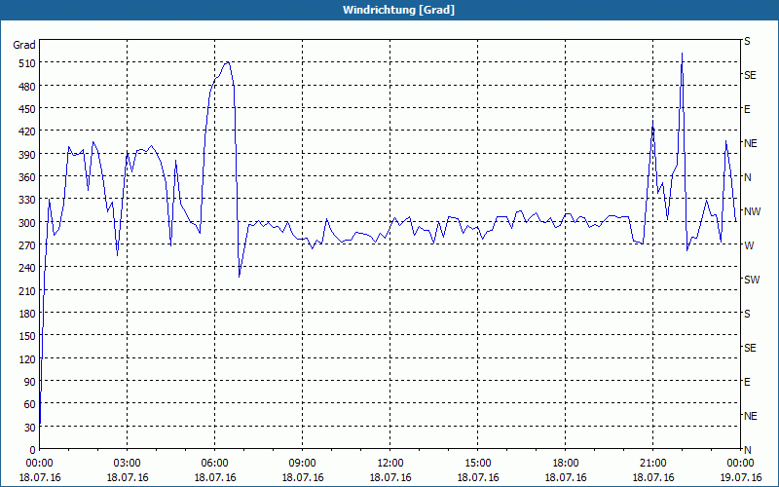Click the 360 y-axis value
779x487 pixels.
pyautogui.click(x=27, y=177)
